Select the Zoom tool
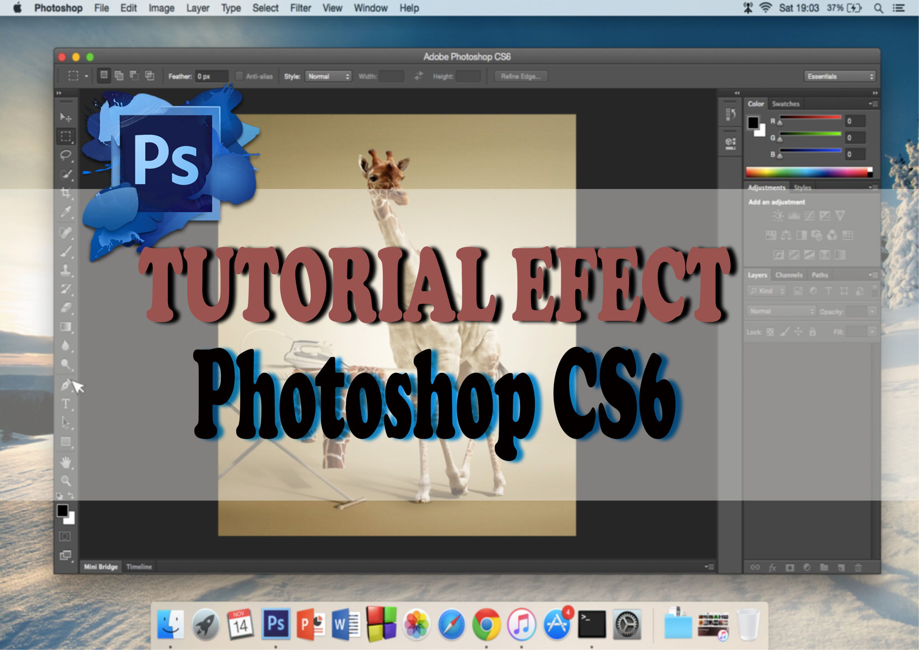 [66, 481]
